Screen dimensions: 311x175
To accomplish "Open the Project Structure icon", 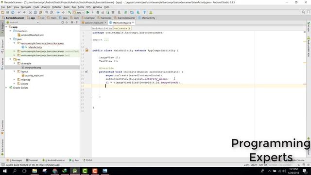I will tap(132, 12).
